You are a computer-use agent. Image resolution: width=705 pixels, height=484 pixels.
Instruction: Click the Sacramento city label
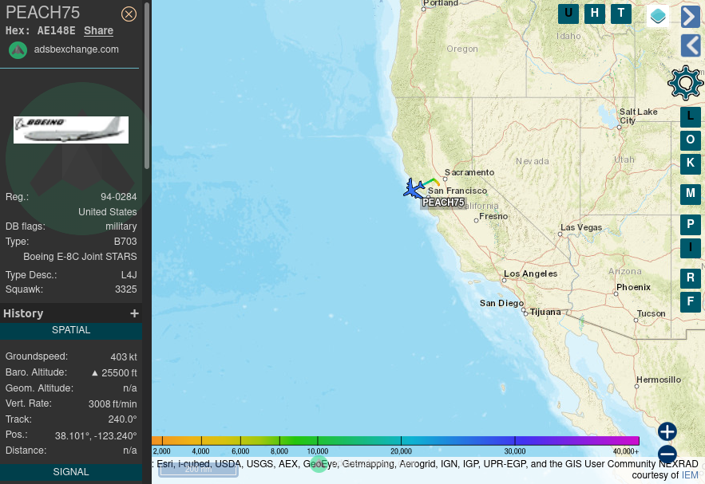point(469,172)
